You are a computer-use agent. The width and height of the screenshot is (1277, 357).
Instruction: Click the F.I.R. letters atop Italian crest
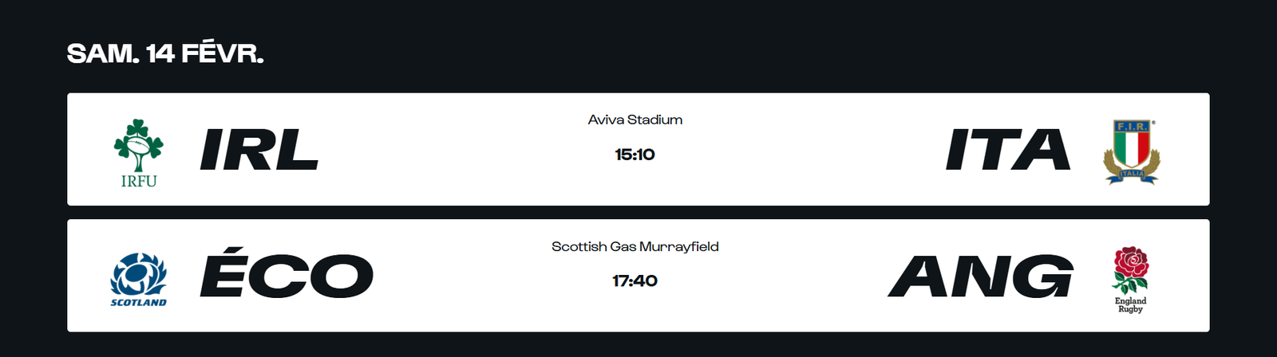click(1131, 127)
